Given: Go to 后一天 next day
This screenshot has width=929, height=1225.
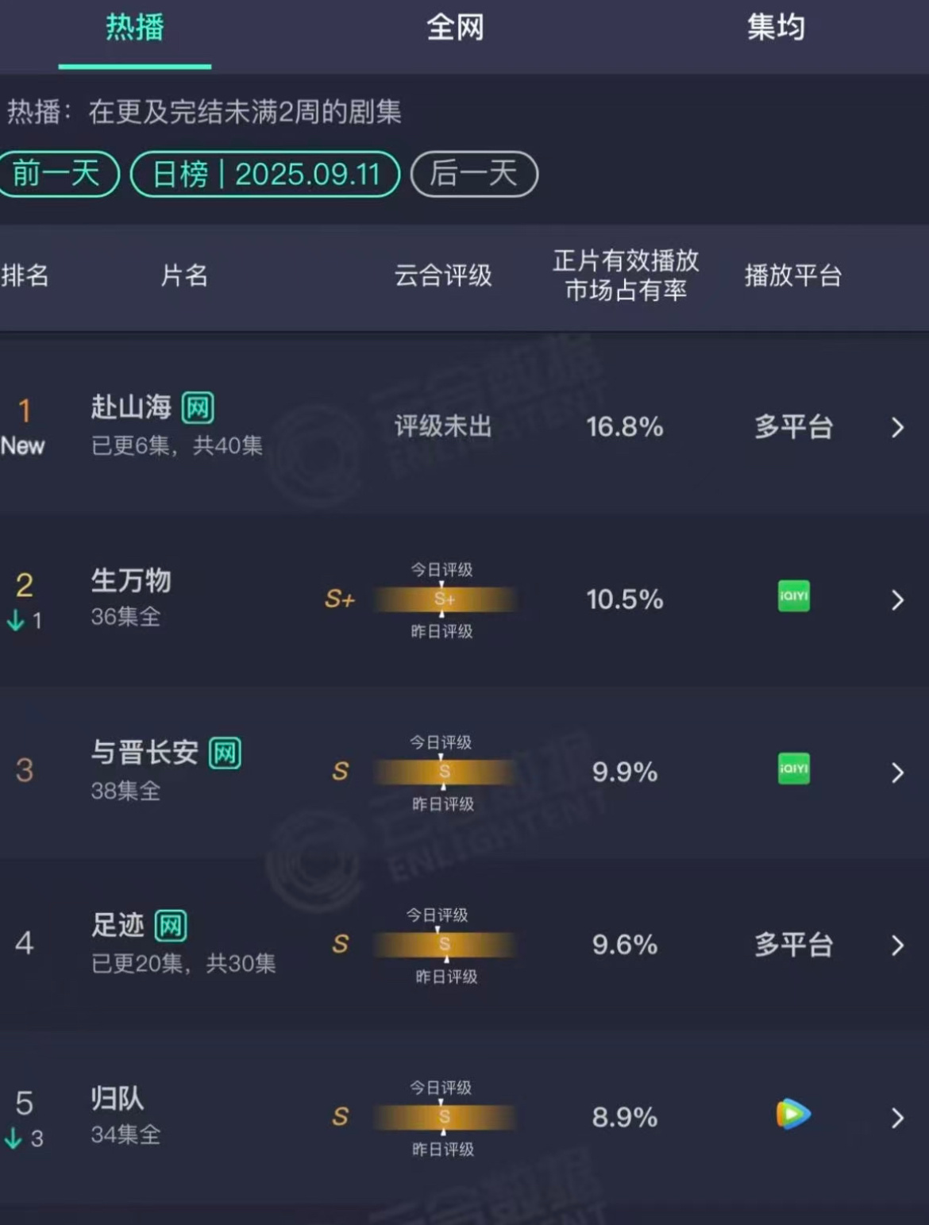Looking at the screenshot, I should pos(474,174).
